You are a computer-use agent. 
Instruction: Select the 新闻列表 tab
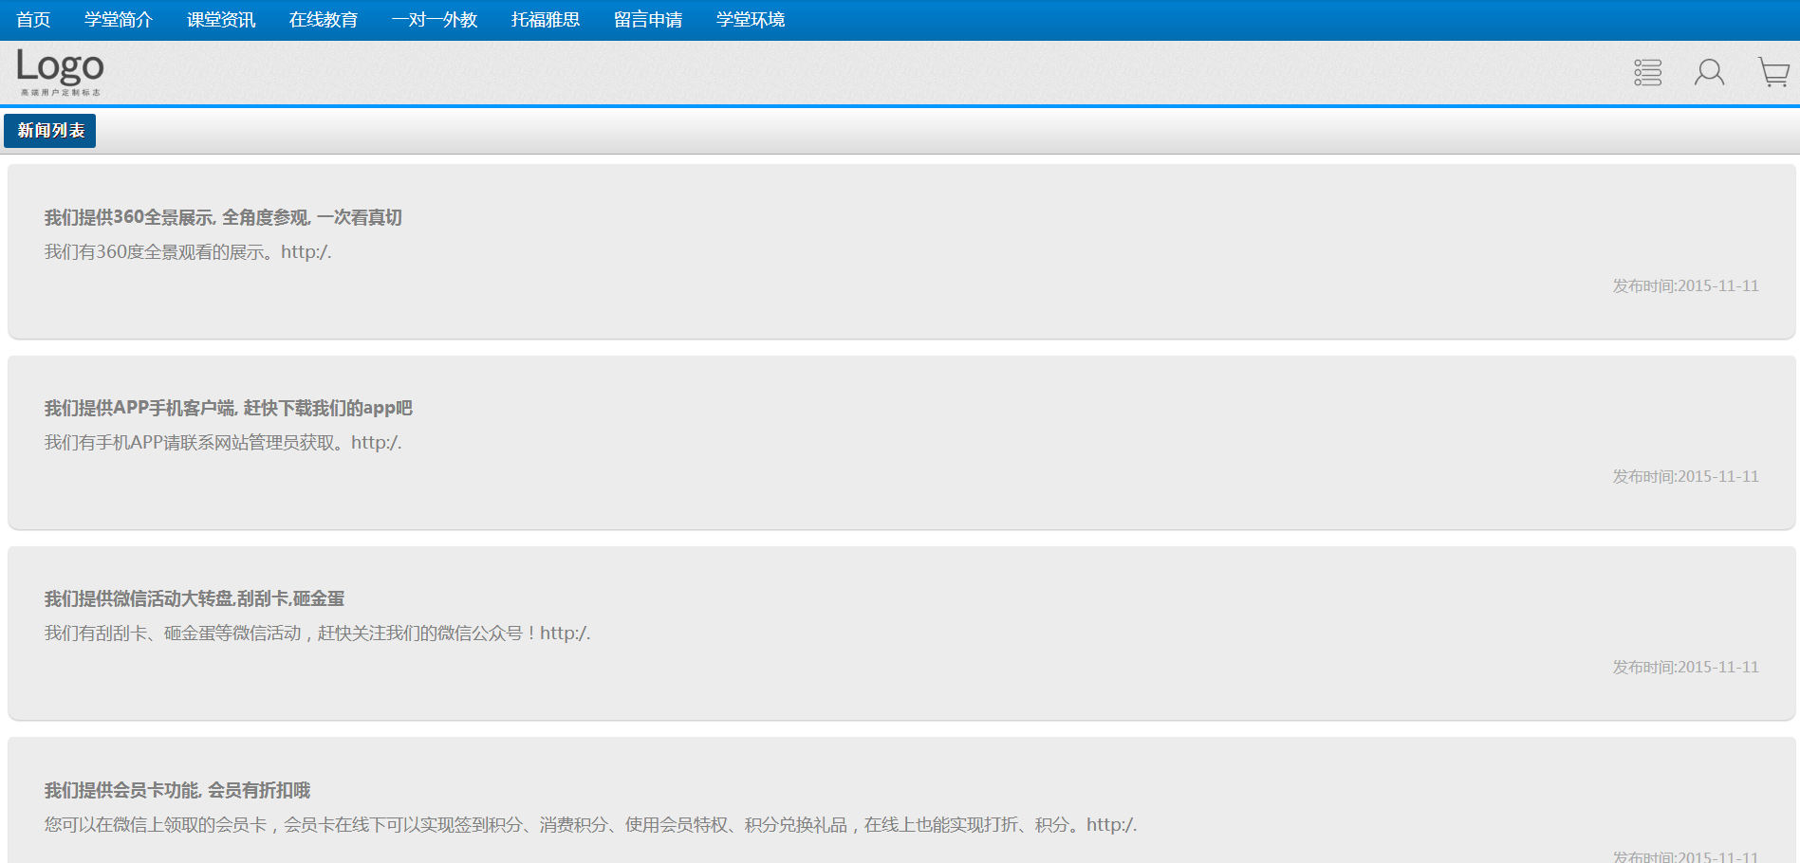[x=50, y=131]
